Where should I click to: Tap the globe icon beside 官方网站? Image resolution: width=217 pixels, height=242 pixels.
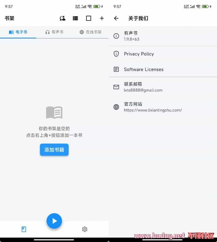coord(116,107)
